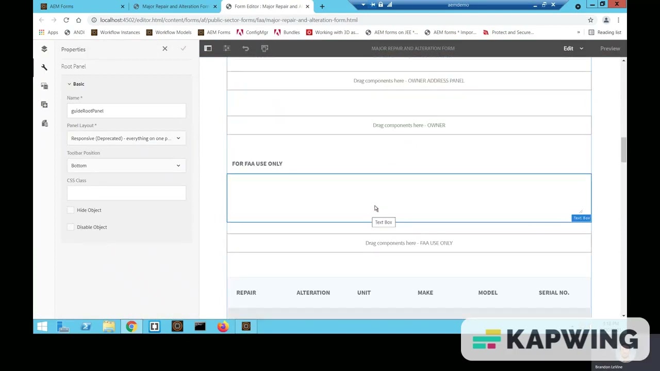Open Command Prompt from the taskbar
Screen dimensions: 660x371
[x=200, y=326]
